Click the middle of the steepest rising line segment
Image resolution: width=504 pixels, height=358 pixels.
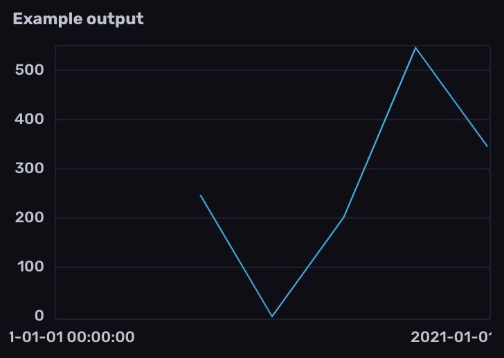379,132
